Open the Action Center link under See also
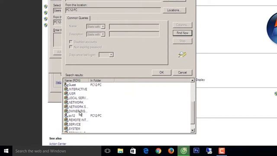 58,144
